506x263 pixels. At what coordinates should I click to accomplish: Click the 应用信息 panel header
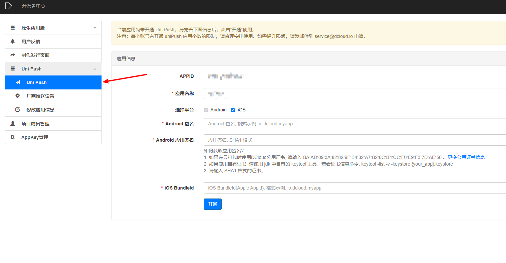[309, 59]
